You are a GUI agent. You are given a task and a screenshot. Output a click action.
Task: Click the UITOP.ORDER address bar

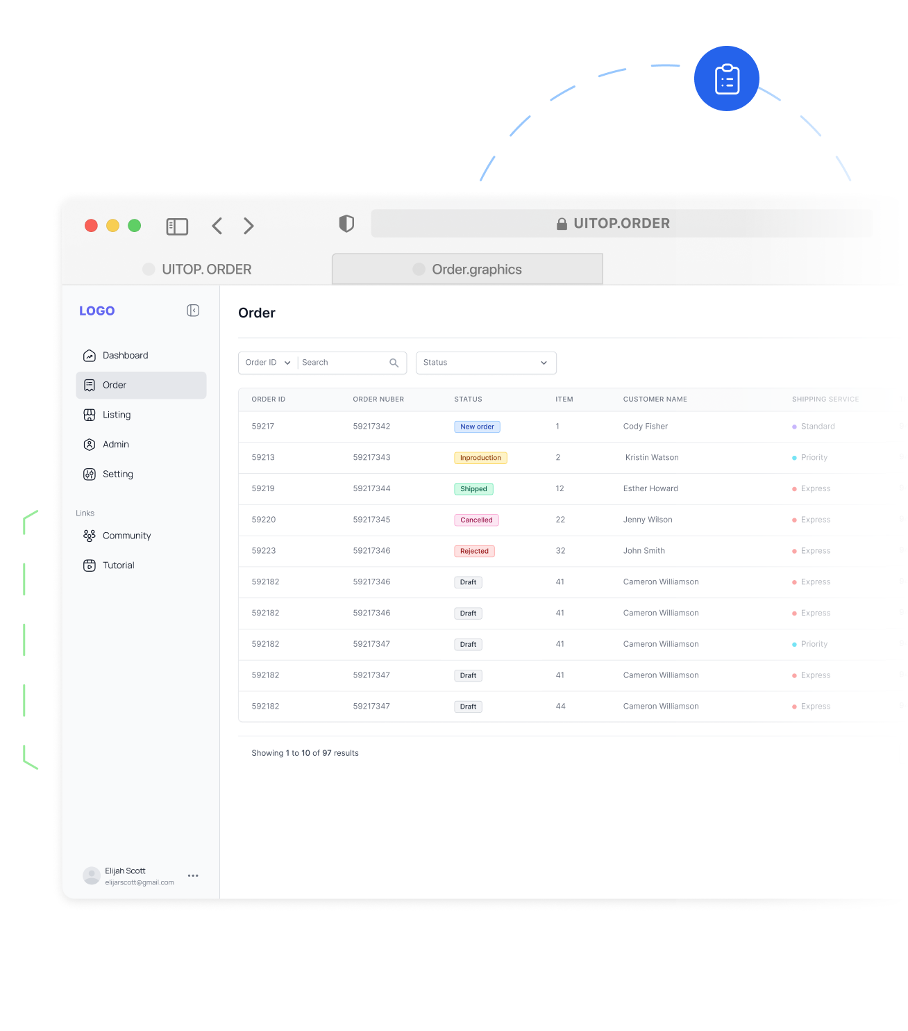[621, 224]
